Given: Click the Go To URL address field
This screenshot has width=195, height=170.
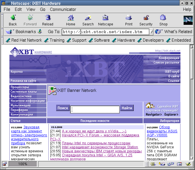Looking at the screenshot, I should [105, 32].
